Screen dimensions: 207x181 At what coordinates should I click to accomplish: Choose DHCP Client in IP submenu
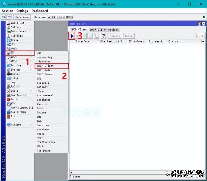(x=52, y=66)
